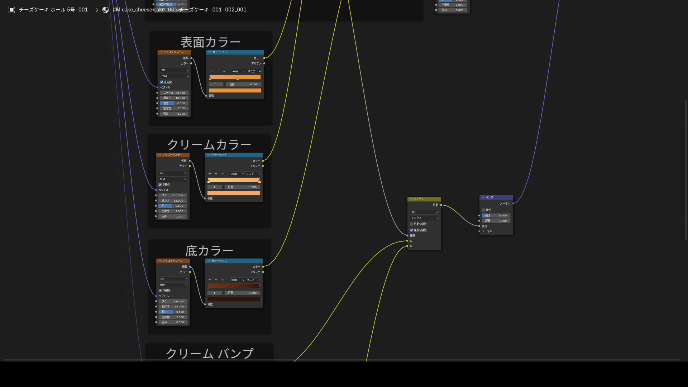Collapse the ノイズテクスチャ node in クリームカラー
The width and height of the screenshot is (688, 387).
159,155
